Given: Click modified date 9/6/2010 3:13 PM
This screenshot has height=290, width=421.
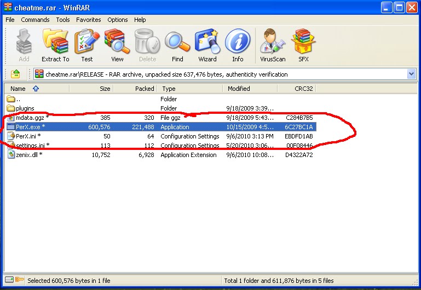Looking at the screenshot, I should 250,136.
